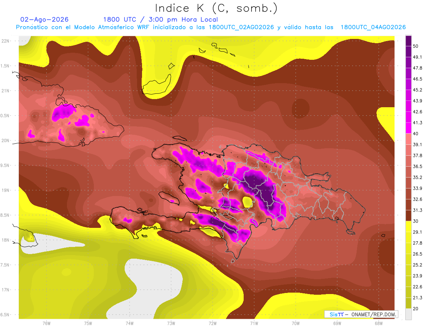Click the colorbar value 20
This screenshot has width=425, height=328.
pyautogui.click(x=416, y=309)
